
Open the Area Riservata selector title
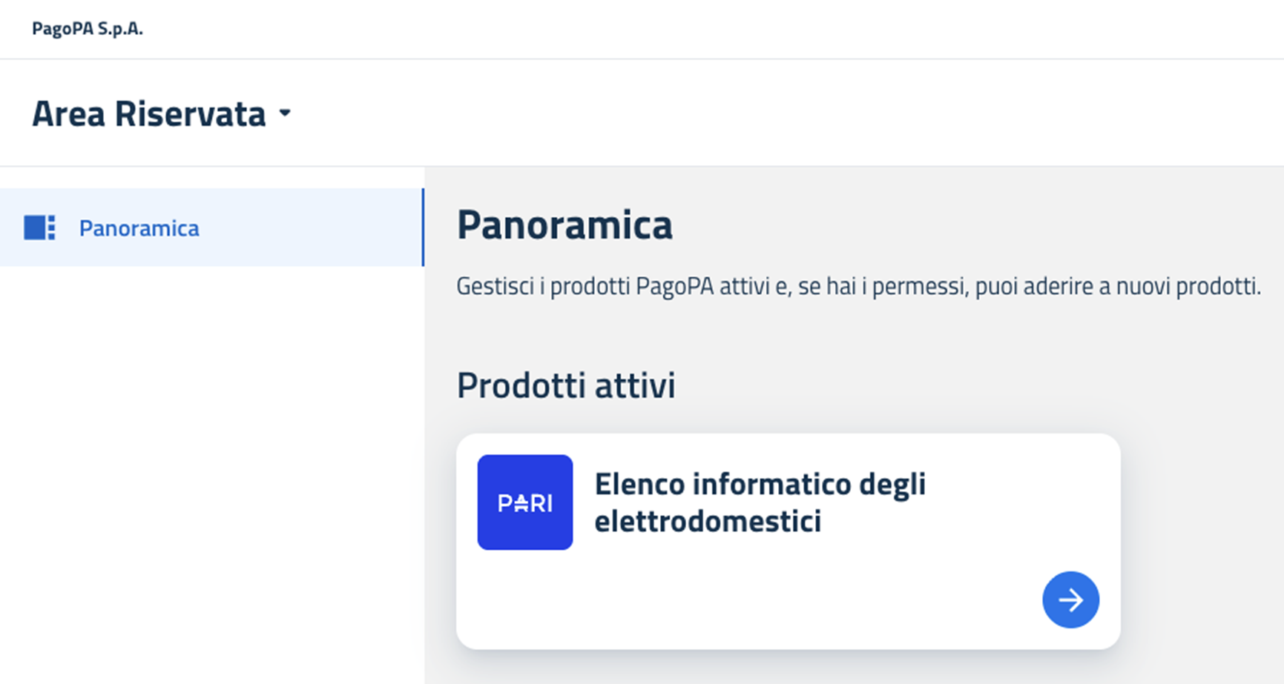[x=148, y=114]
